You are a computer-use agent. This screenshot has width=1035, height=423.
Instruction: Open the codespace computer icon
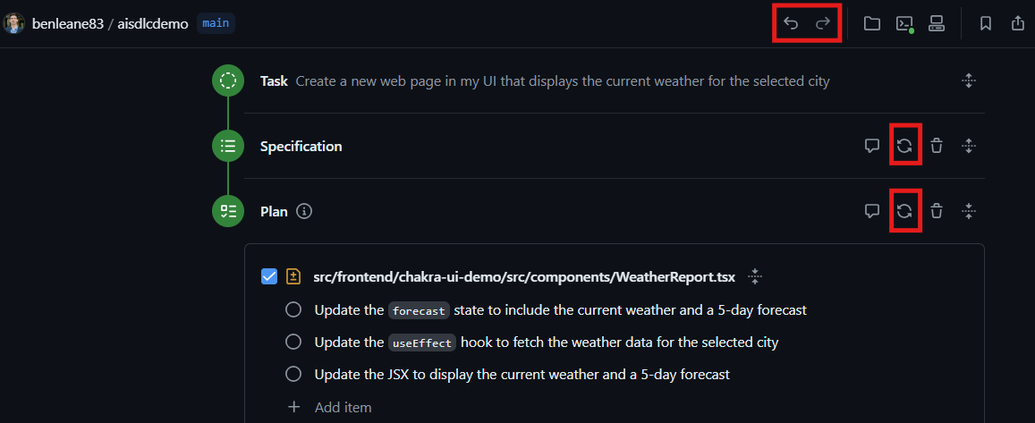(936, 24)
